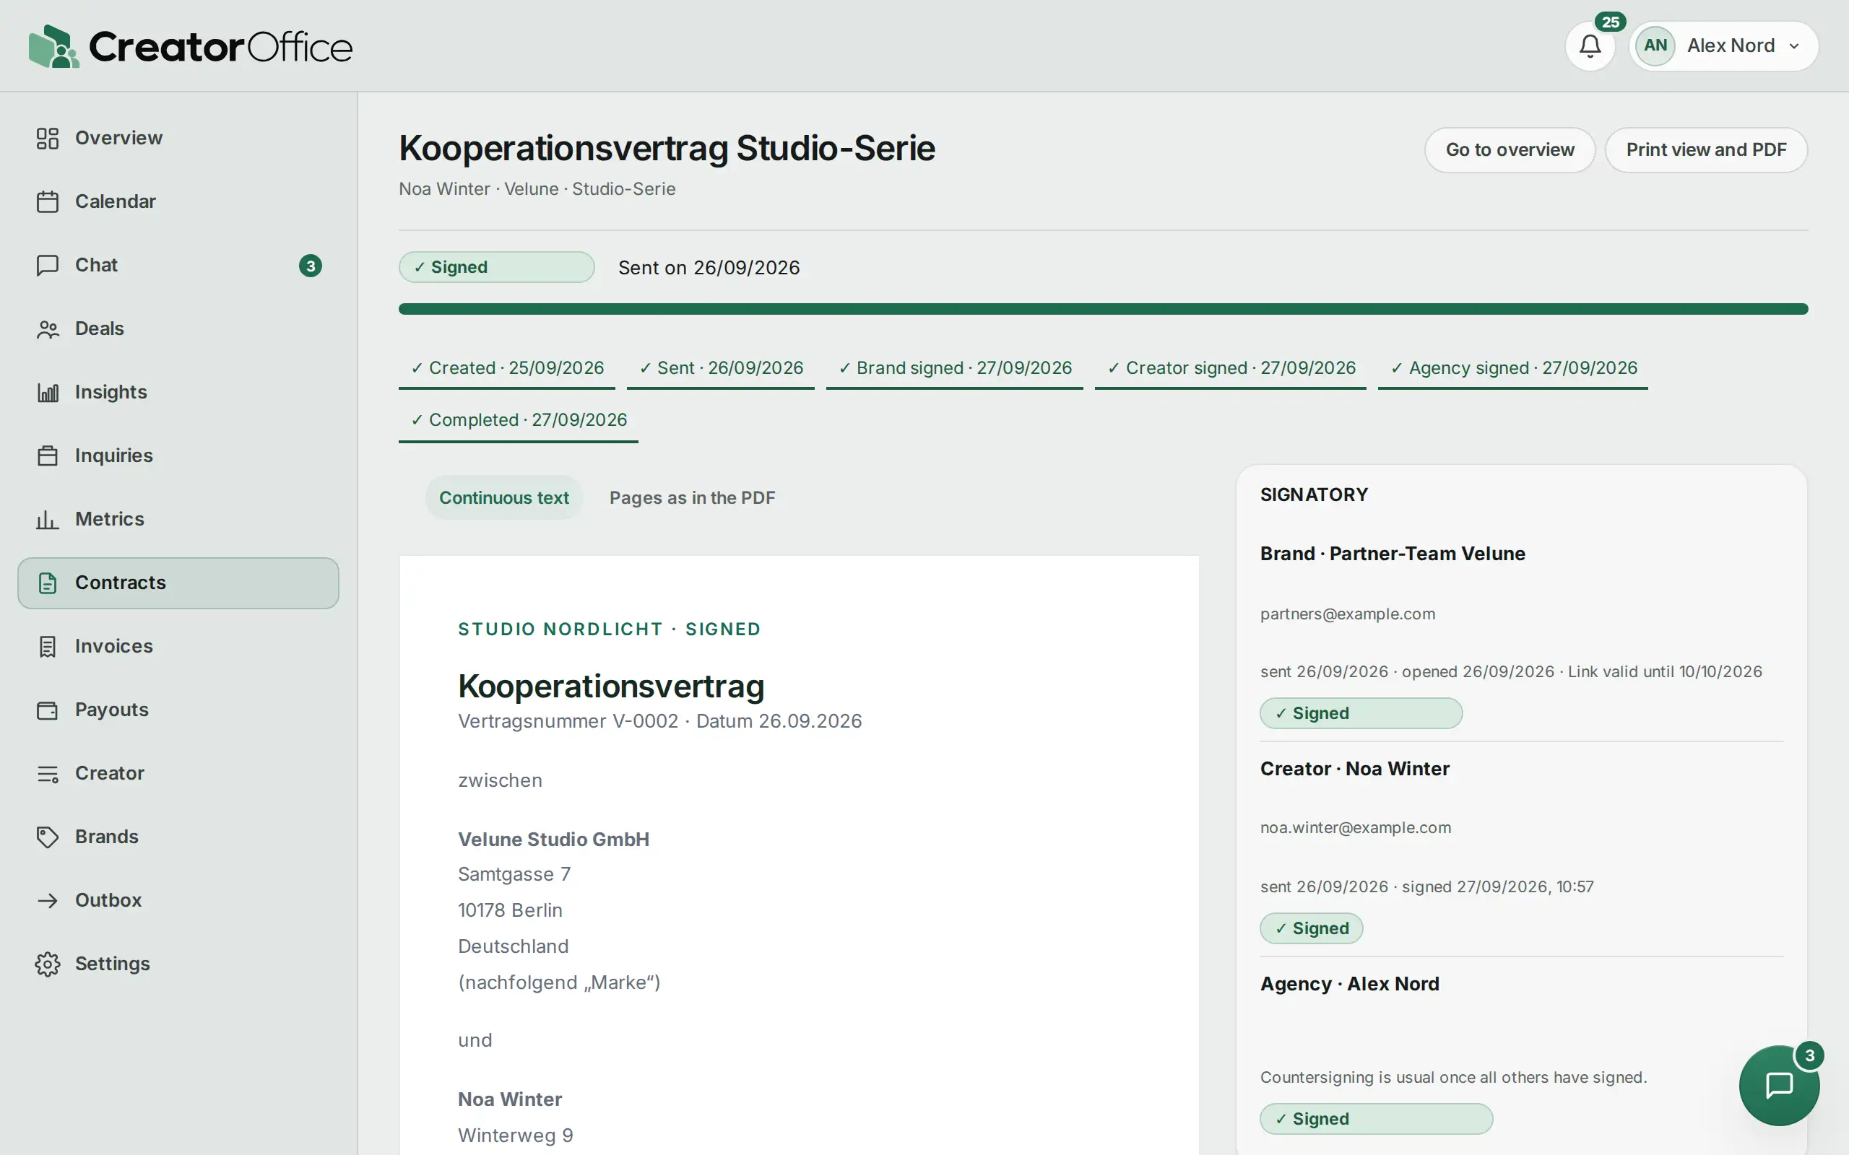
Task: Click partners@example.com email
Action: tap(1347, 614)
